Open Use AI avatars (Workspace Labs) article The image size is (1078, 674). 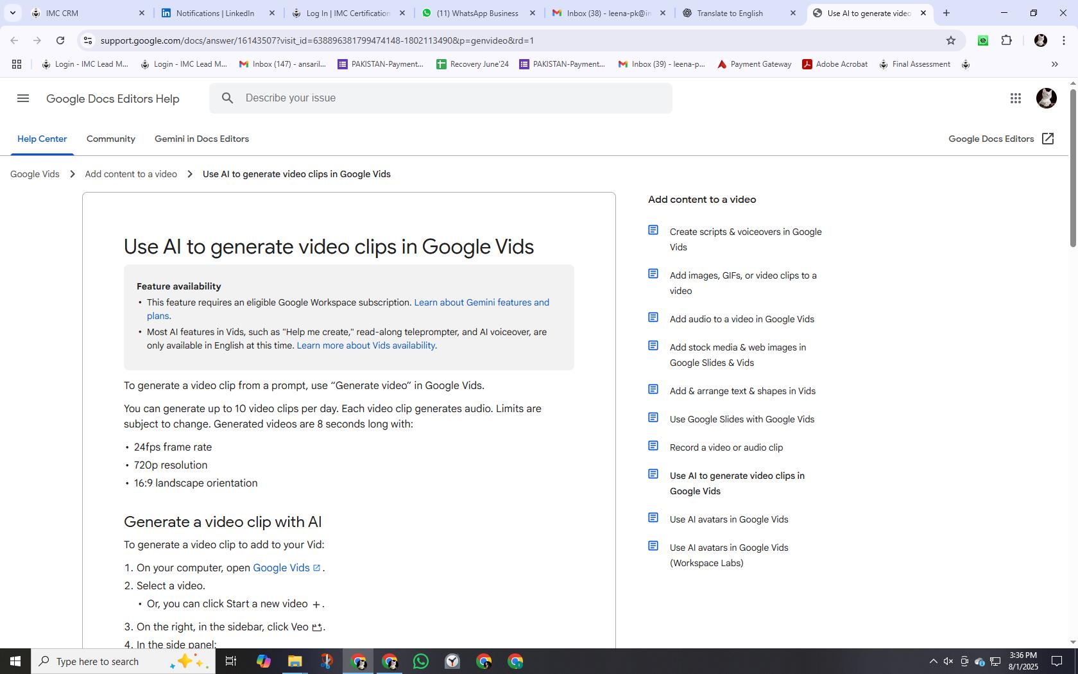pos(729,555)
